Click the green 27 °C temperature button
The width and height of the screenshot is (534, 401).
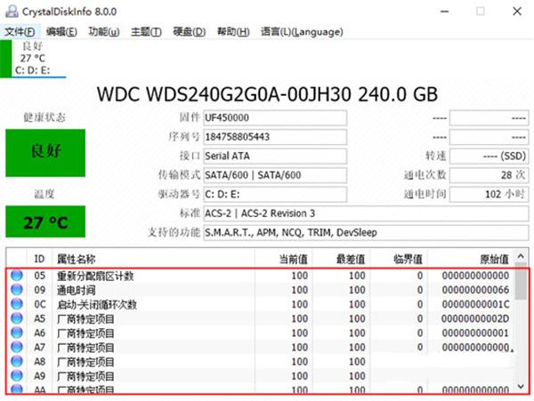point(45,221)
